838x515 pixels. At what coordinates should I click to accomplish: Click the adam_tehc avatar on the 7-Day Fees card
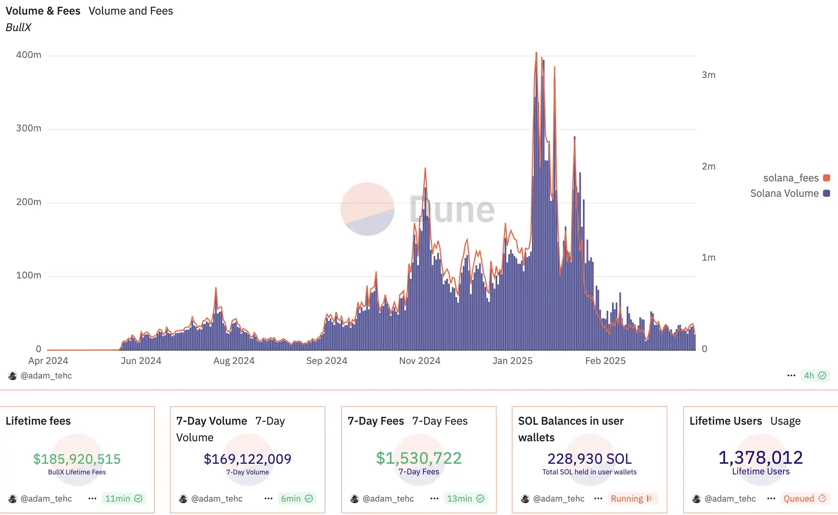point(354,499)
